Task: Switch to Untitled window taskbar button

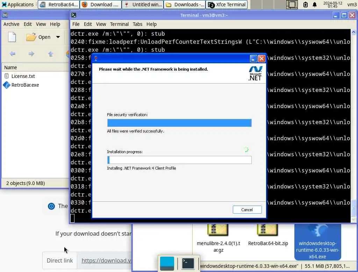Action: coord(143,5)
